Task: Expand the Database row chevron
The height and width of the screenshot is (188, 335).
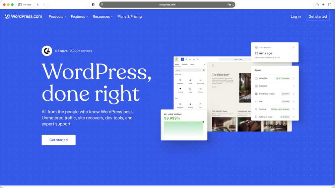Action: point(294,86)
